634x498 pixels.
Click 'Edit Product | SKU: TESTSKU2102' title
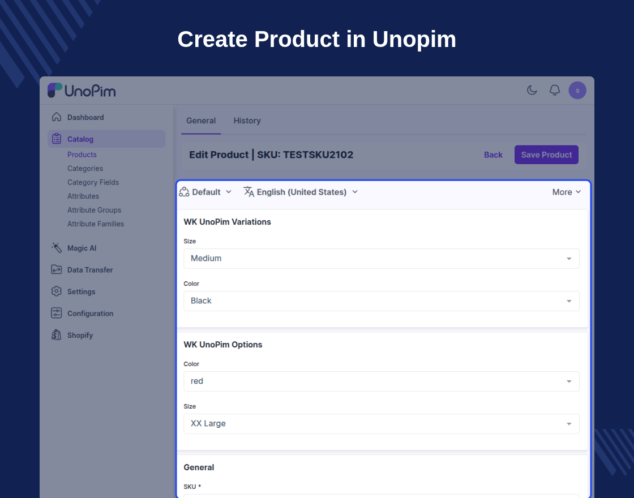[x=271, y=155]
